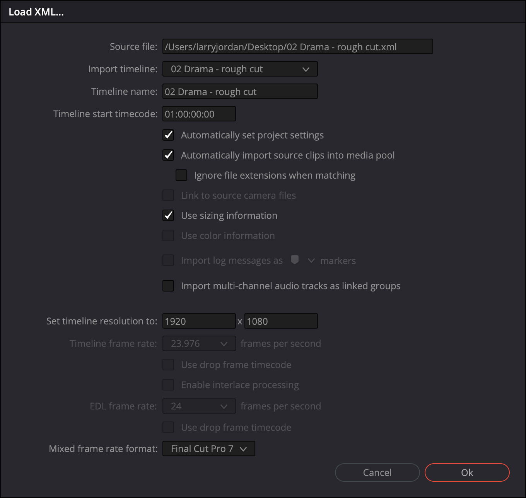This screenshot has height=498, width=526.
Task: Select the Timeline start timecode field
Action: point(199,114)
